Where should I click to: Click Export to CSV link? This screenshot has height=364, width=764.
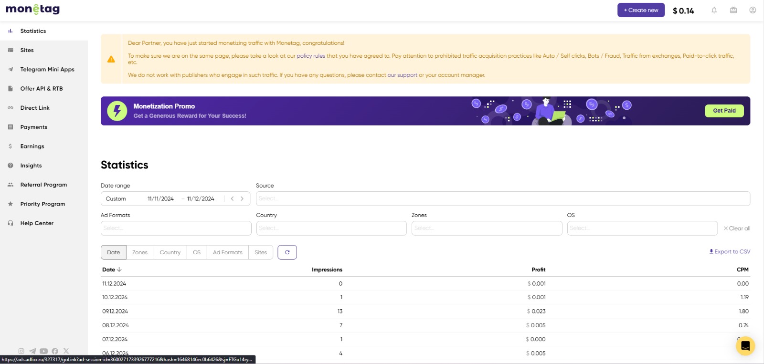[x=730, y=251]
